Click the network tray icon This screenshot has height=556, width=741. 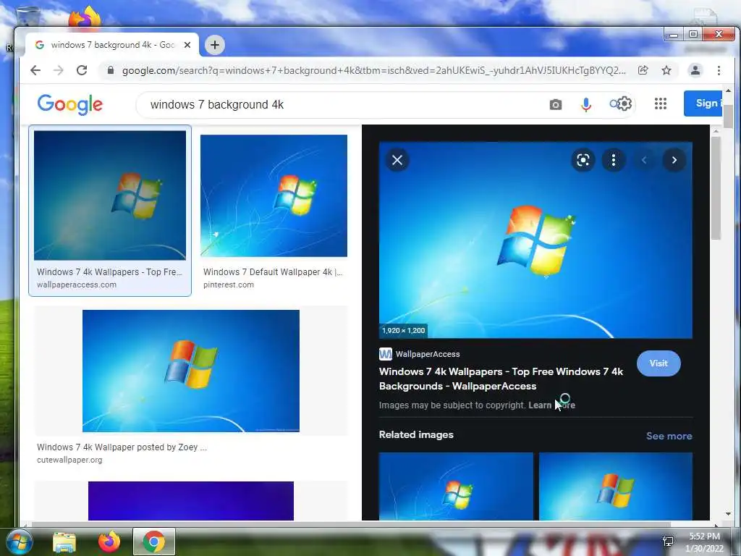668,541
